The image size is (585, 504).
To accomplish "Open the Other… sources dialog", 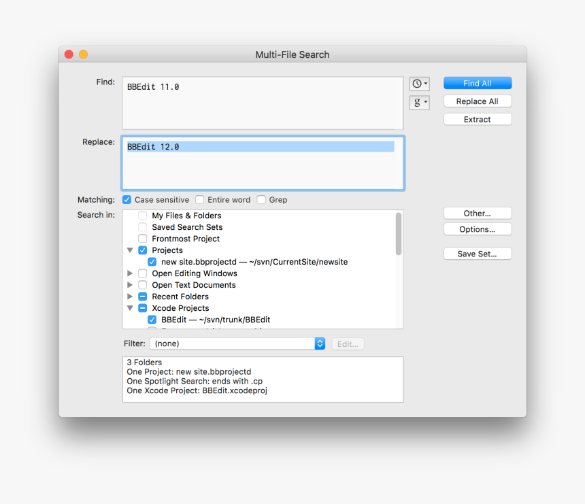I will 477,213.
